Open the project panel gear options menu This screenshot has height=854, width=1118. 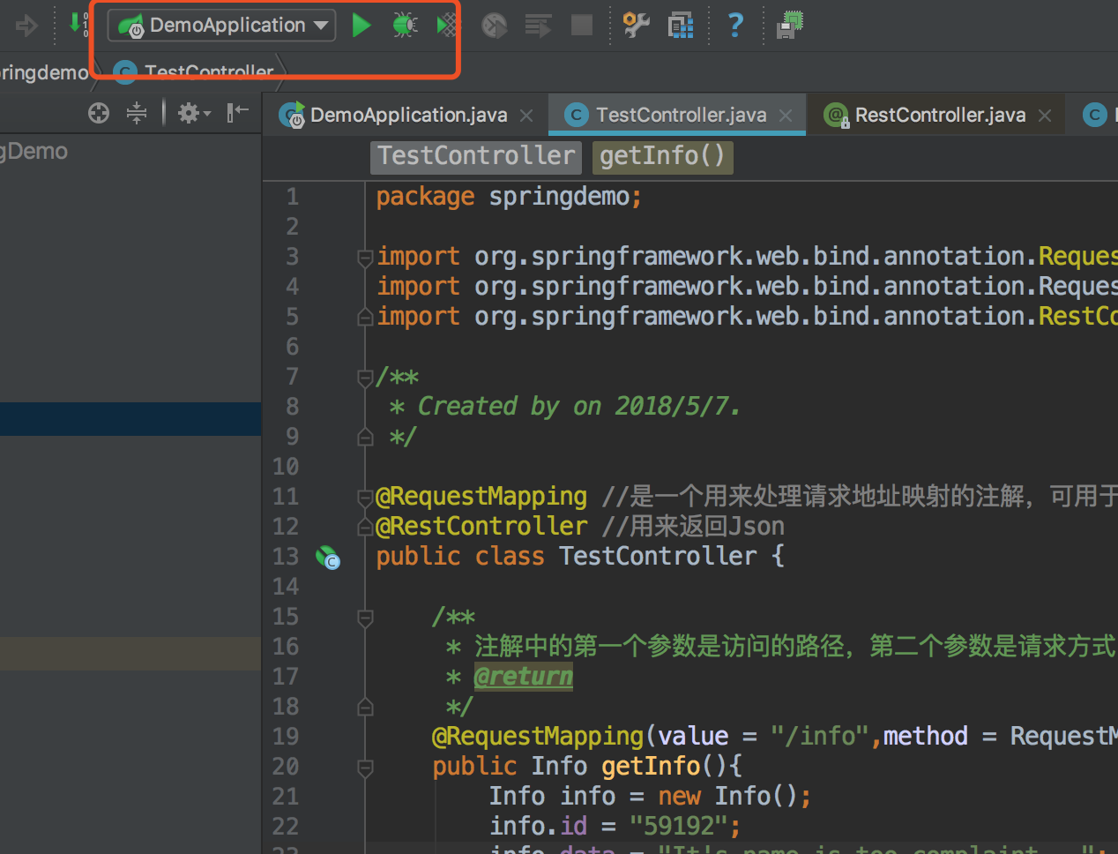[193, 113]
